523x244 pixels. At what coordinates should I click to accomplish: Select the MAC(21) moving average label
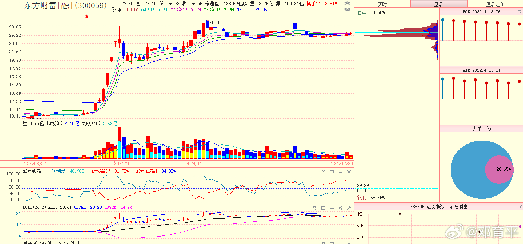[186, 9]
